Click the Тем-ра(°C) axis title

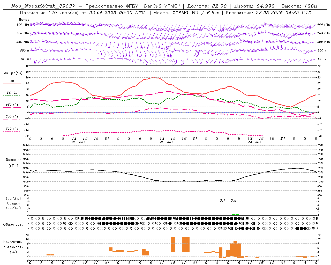coord(12,73)
